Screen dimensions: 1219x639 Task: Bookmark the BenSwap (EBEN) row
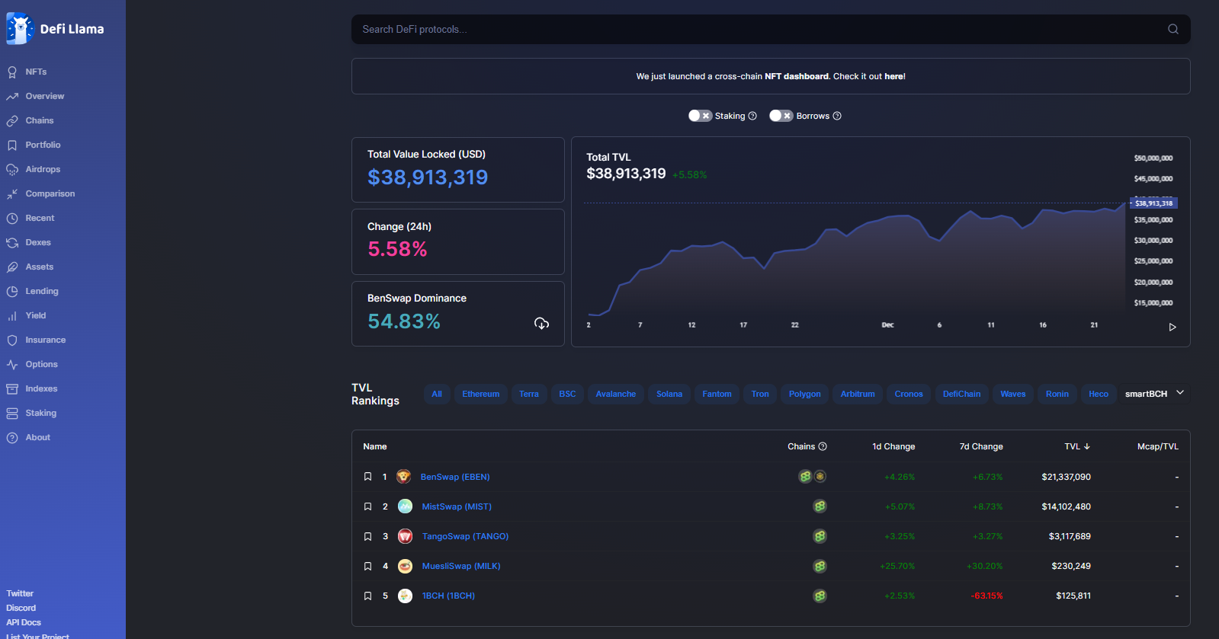coord(367,477)
